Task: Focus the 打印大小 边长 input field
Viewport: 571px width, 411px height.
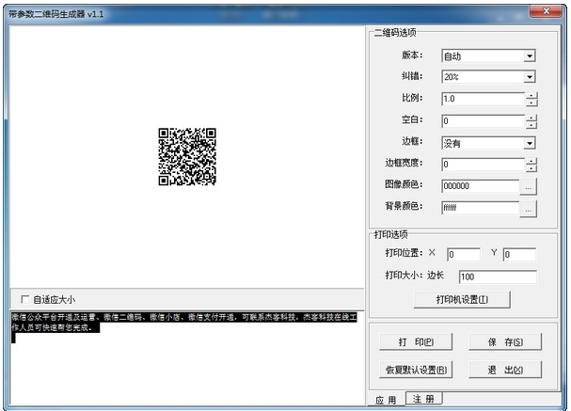Action: click(x=498, y=277)
